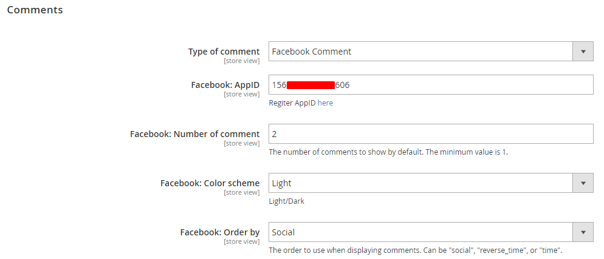Viewport: 604px width, 259px height.
Task: Collapse the Comments section heading
Action: coord(35,10)
